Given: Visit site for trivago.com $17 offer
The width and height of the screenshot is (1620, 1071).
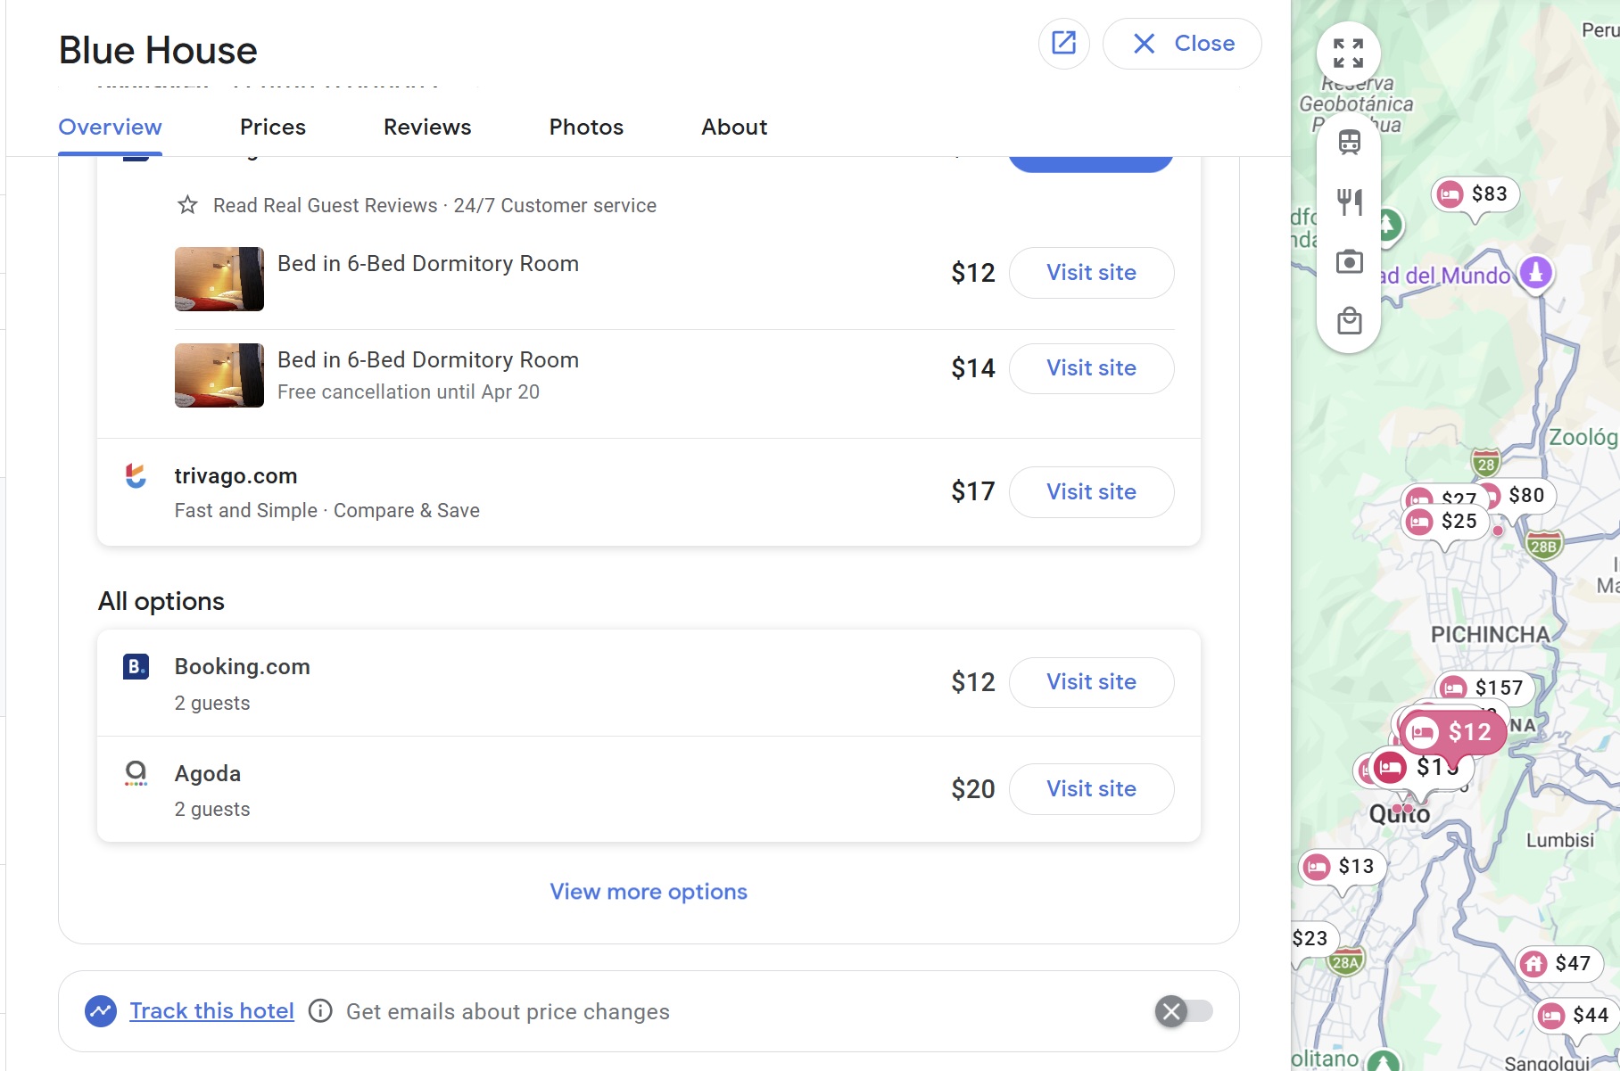Looking at the screenshot, I should (x=1091, y=492).
